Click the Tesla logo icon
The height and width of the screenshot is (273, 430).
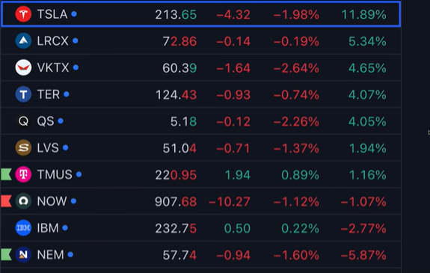23,14
